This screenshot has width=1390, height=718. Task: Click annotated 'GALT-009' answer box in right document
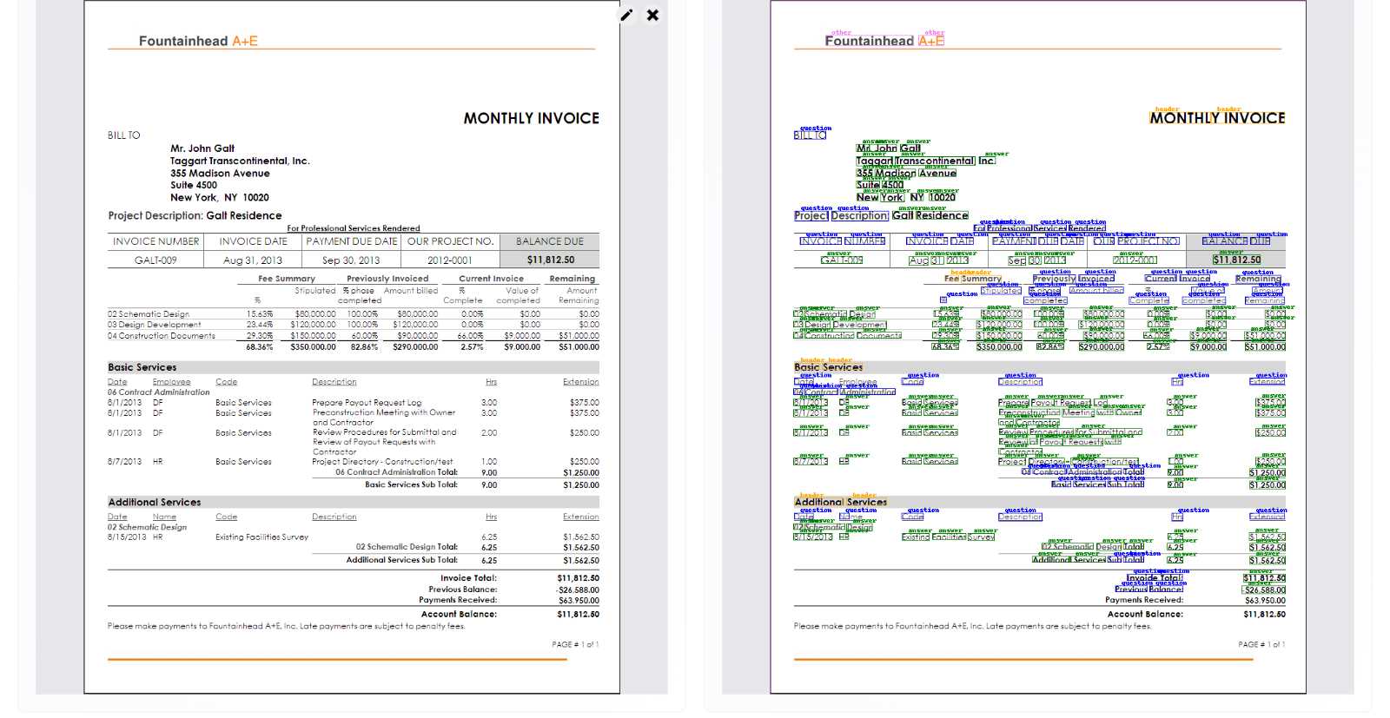[x=842, y=260]
